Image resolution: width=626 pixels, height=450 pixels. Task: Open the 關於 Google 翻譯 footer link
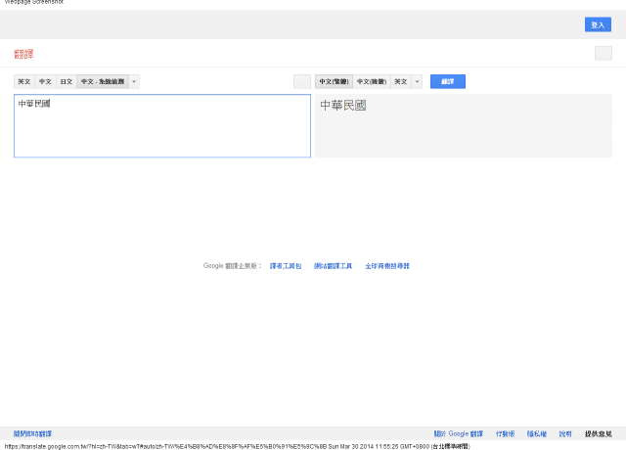tap(459, 433)
